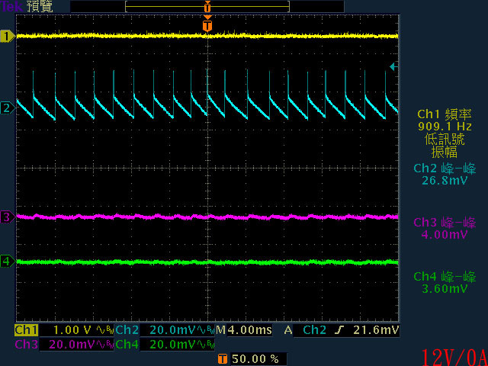Select the Ch2 label in the bottom readout
The image size is (488, 366).
click(127, 330)
